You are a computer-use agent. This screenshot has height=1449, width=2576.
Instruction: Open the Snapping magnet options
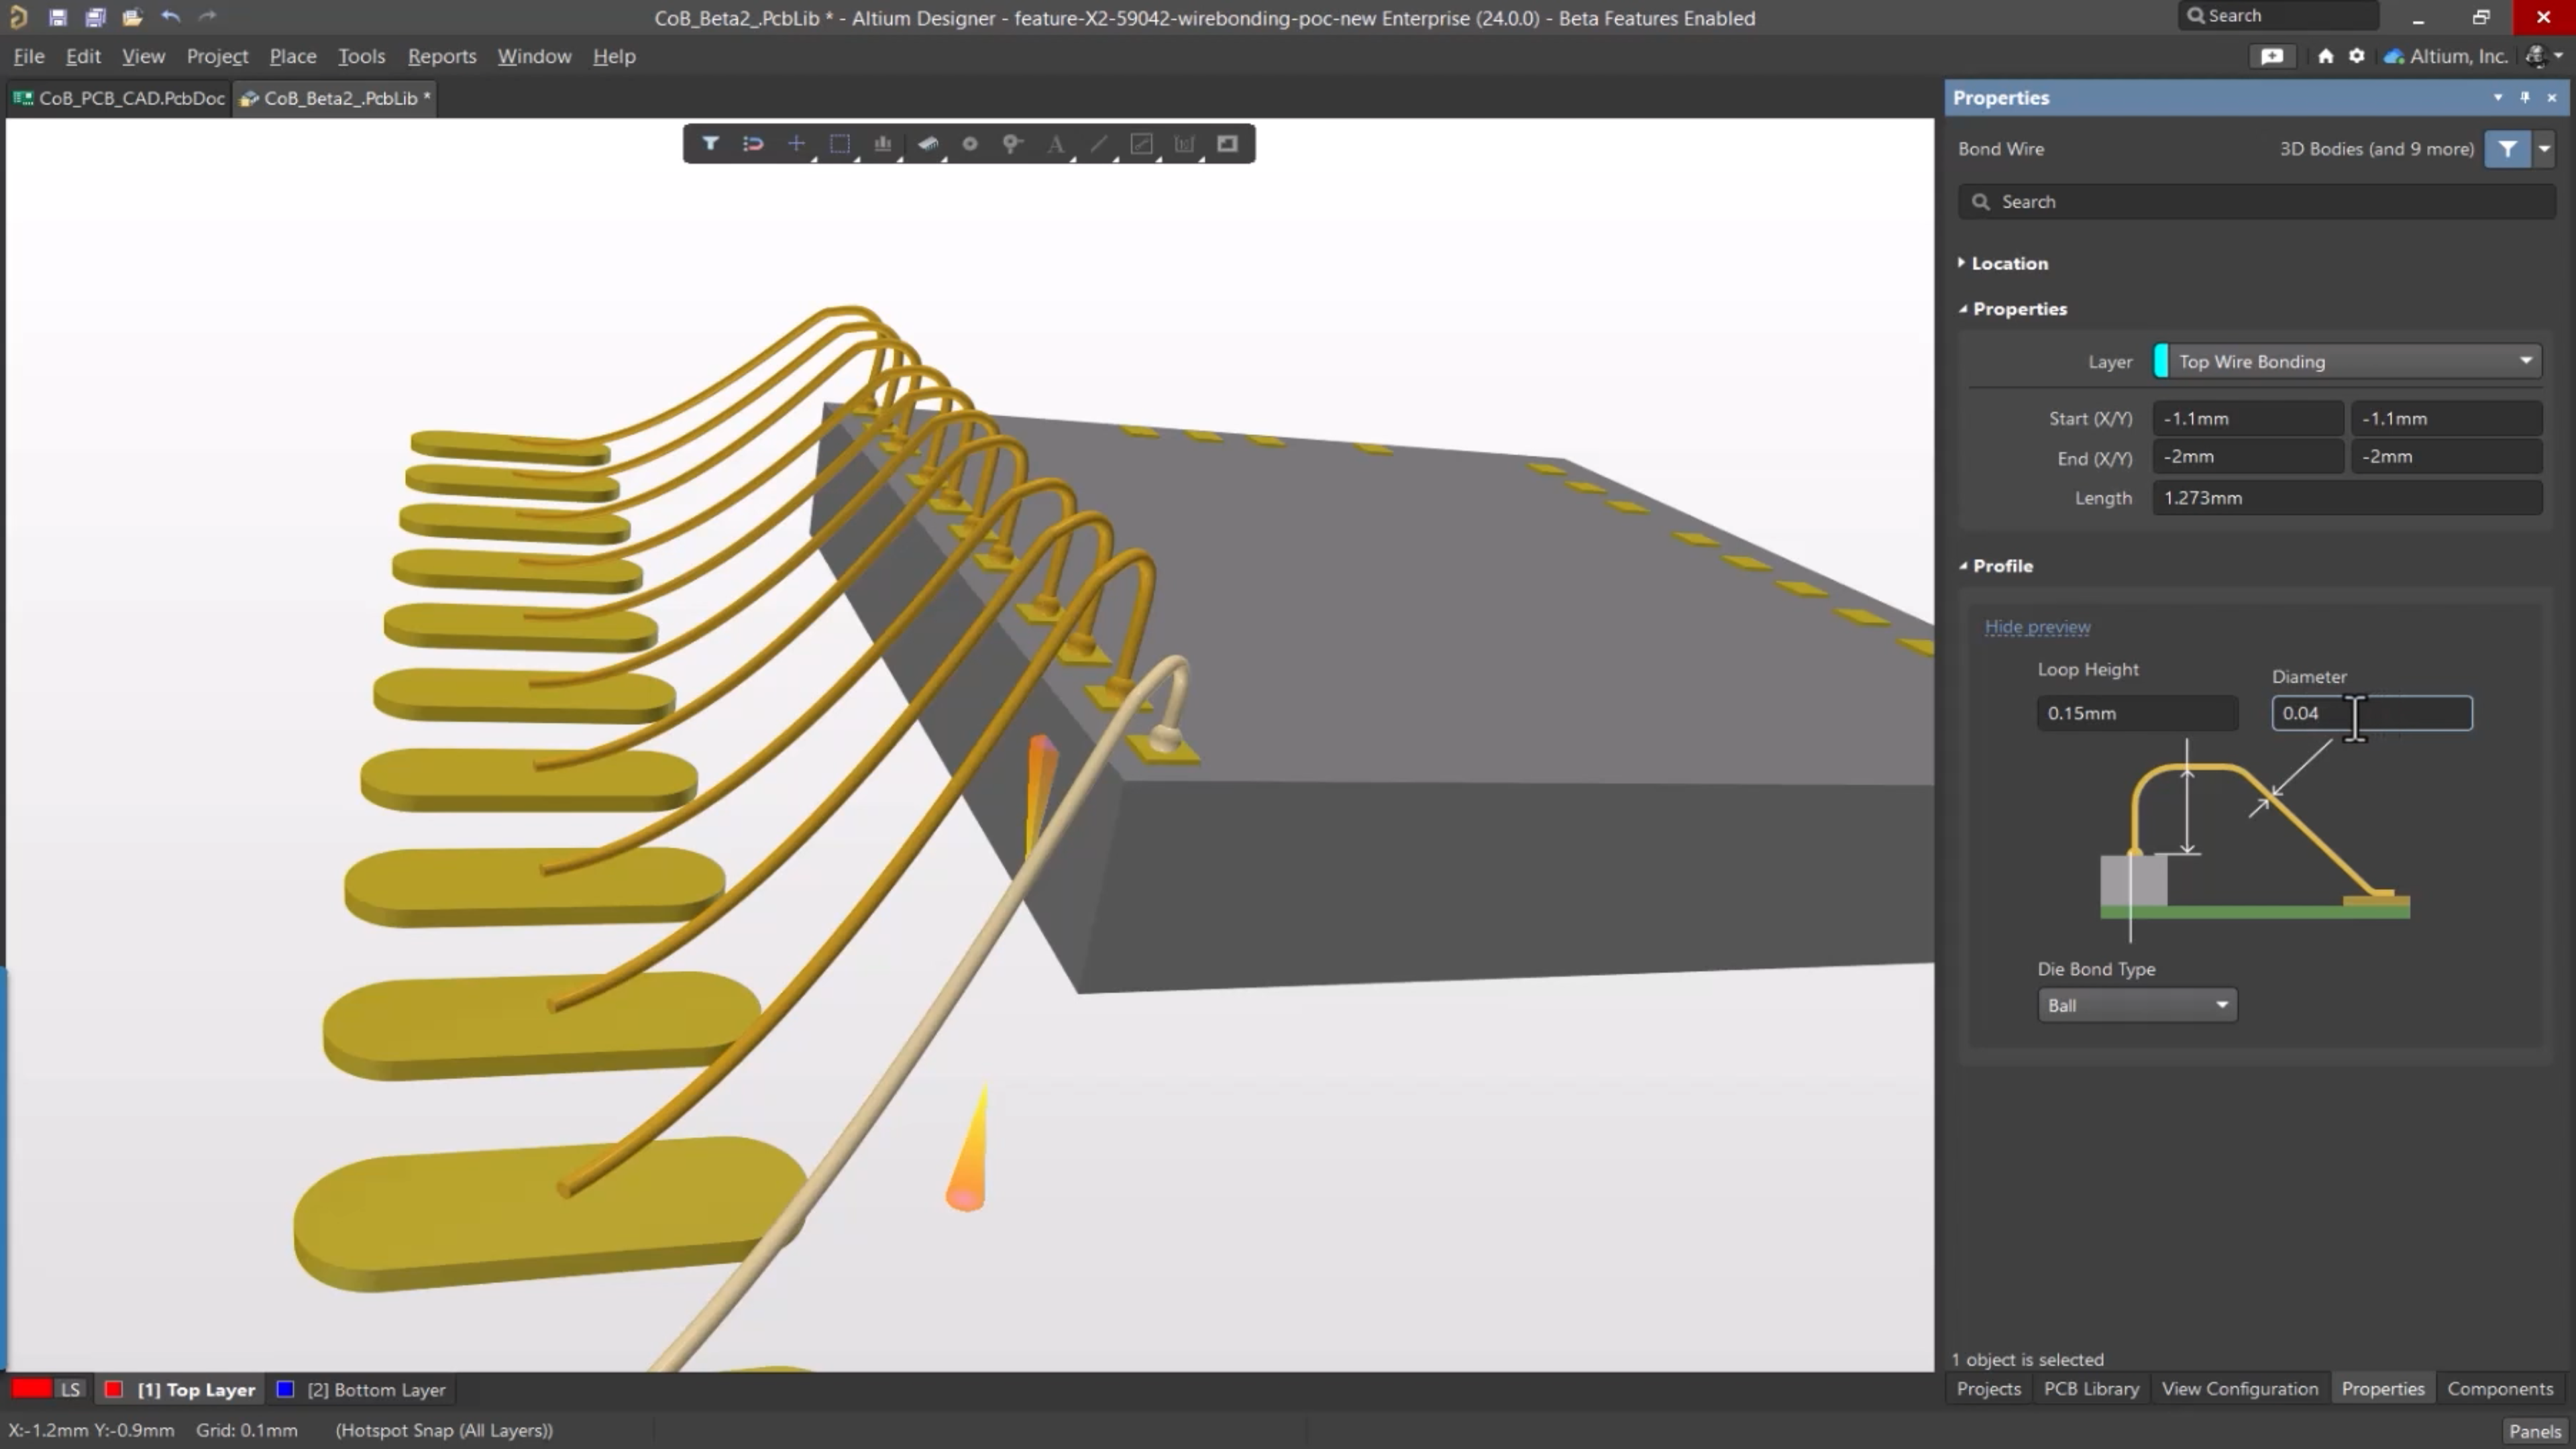pos(753,144)
